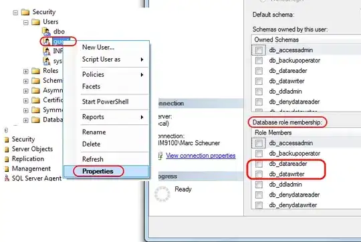361x242 pixels.
Task: Check db_datawriter under Role Members
Action: [259, 174]
